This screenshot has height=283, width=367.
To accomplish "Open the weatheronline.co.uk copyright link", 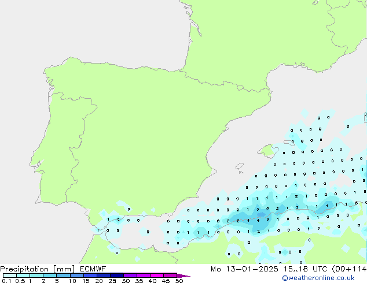I will coord(318,278).
